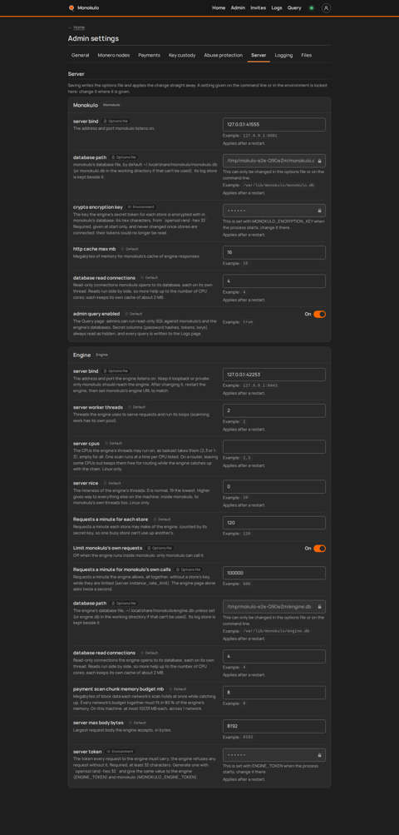Click the server nice field
Viewport: 399px width, 835px height.
(x=274, y=487)
